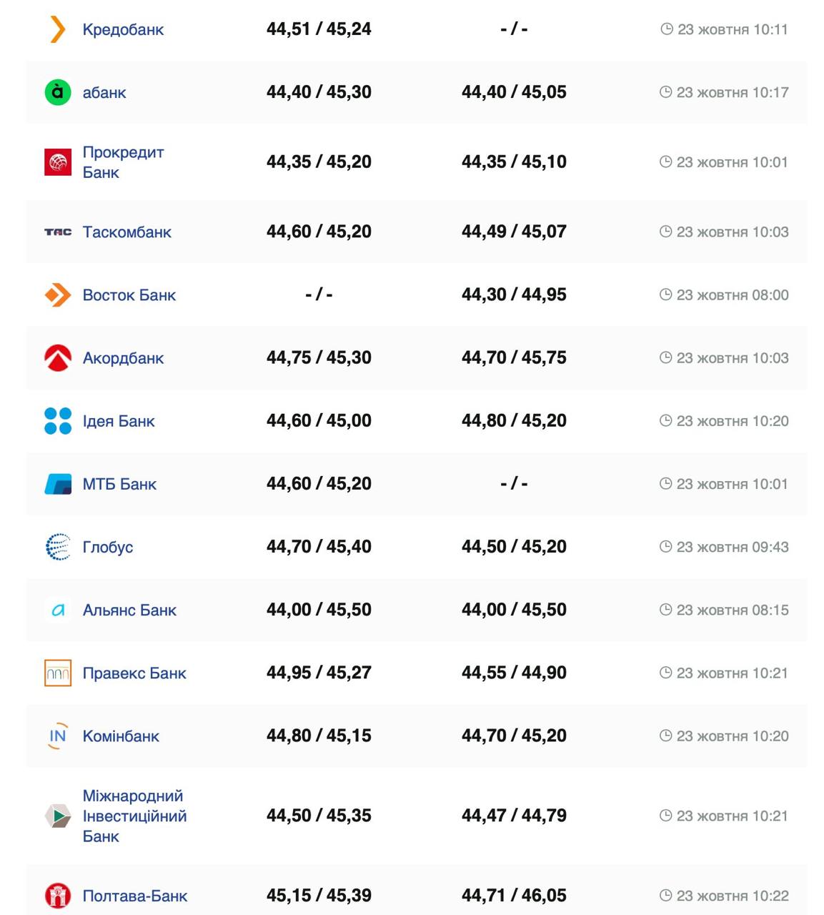Click Полтава-Банк rate 44,71 / 46,05
824x915 pixels.
514,895
